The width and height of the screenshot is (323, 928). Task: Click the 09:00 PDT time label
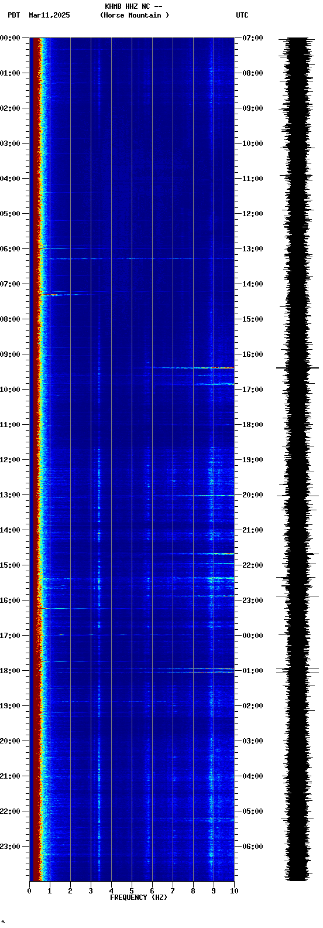(x=10, y=354)
